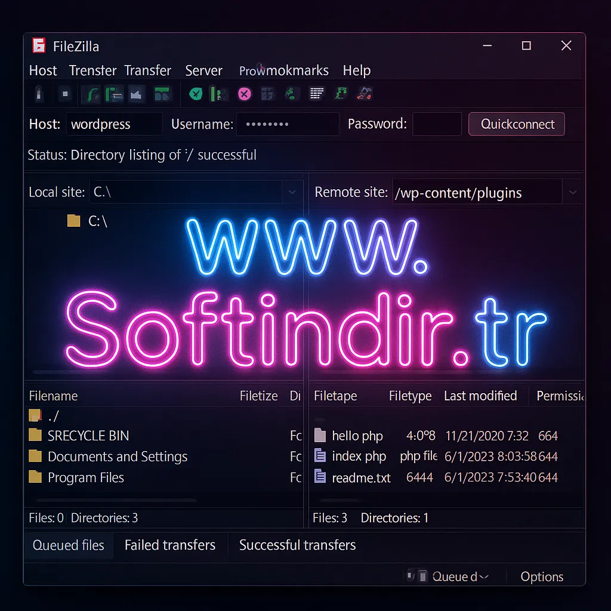
Task: Click the small white square stop icon in toolbar
Action: tap(65, 94)
